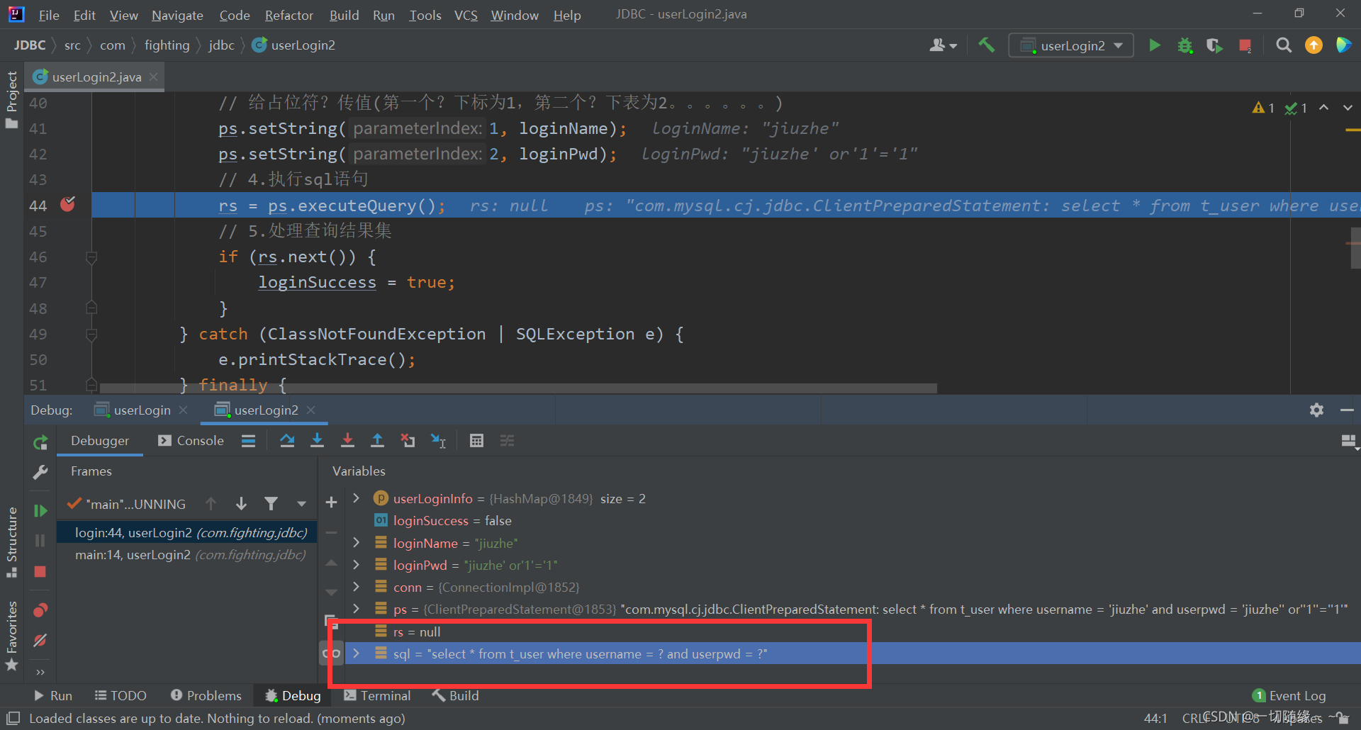Expand loginPwd variable node
The height and width of the screenshot is (730, 1361).
357,565
